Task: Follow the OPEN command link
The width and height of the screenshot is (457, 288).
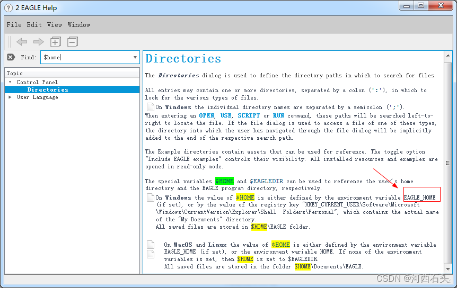Action: point(207,115)
